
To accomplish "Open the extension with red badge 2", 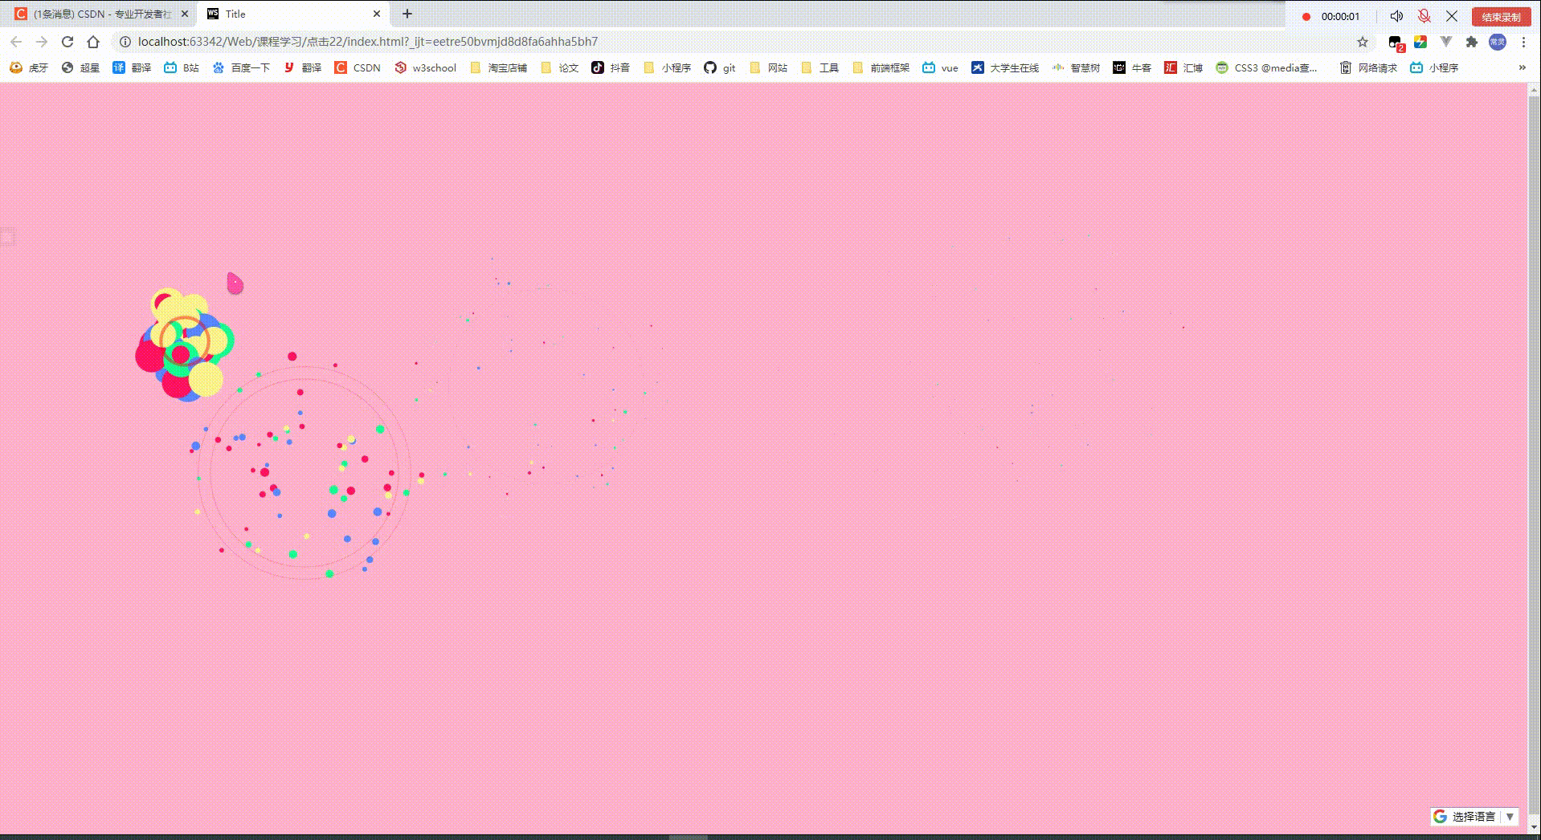I will coord(1396,43).
